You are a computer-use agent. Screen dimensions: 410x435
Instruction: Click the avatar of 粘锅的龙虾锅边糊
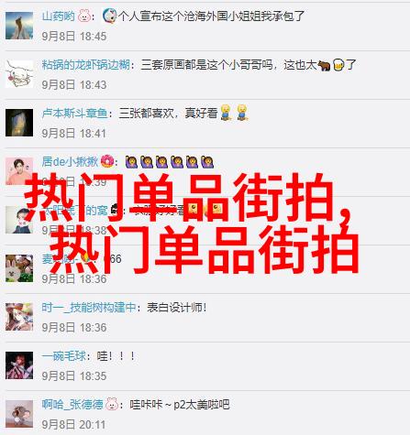(19, 74)
